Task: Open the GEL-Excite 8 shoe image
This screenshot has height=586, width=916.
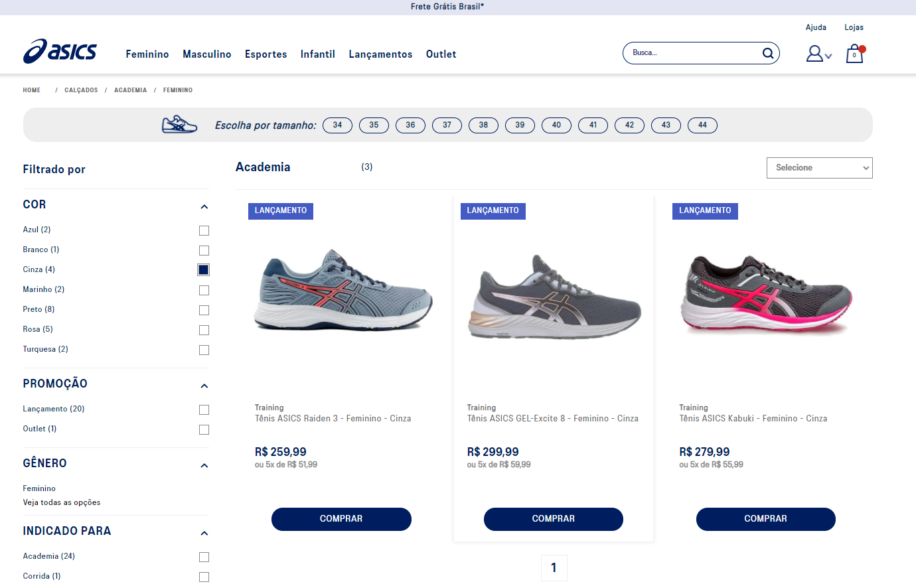Action: (555, 297)
